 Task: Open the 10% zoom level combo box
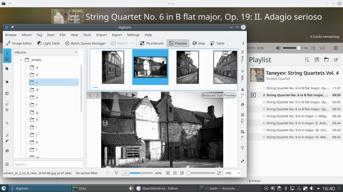[232, 173]
